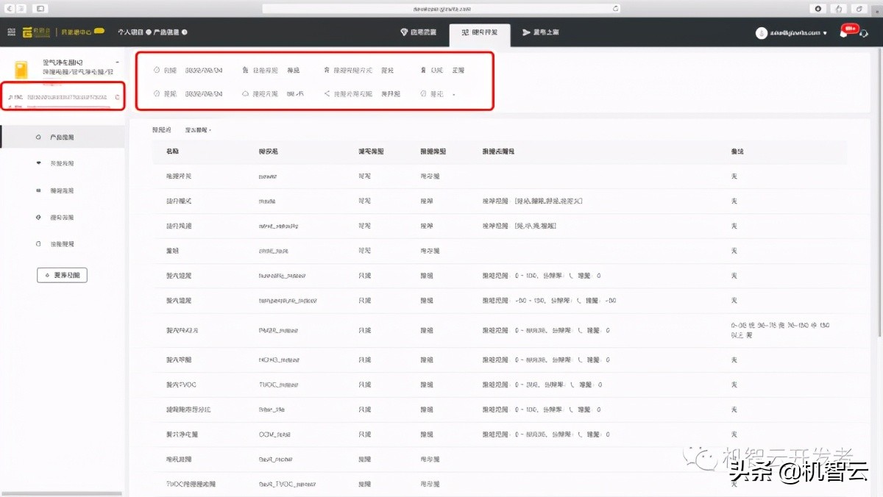883x497 pixels.
Task: Click the diamond icon in top navigation
Action: tap(404, 32)
